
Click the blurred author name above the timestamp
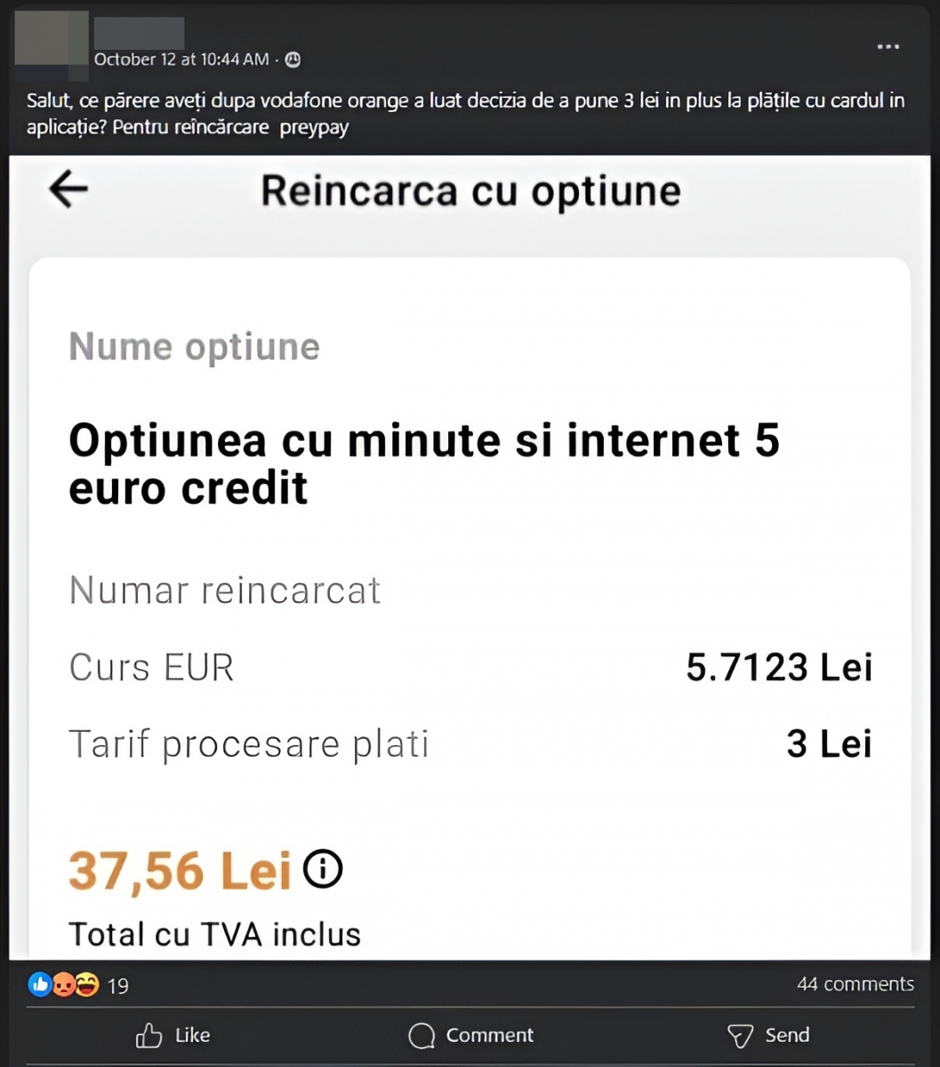[139, 32]
